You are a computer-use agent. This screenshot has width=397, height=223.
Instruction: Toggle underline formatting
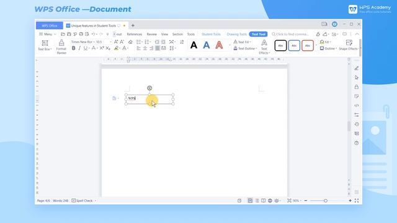point(86,48)
